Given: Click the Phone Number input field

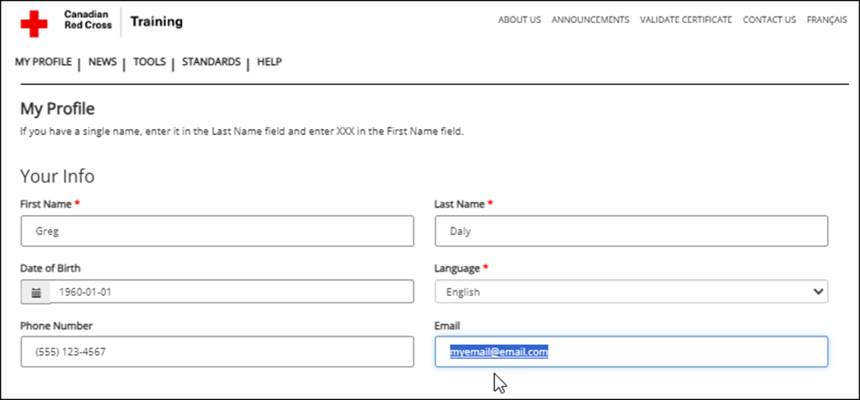Looking at the screenshot, I should [217, 352].
